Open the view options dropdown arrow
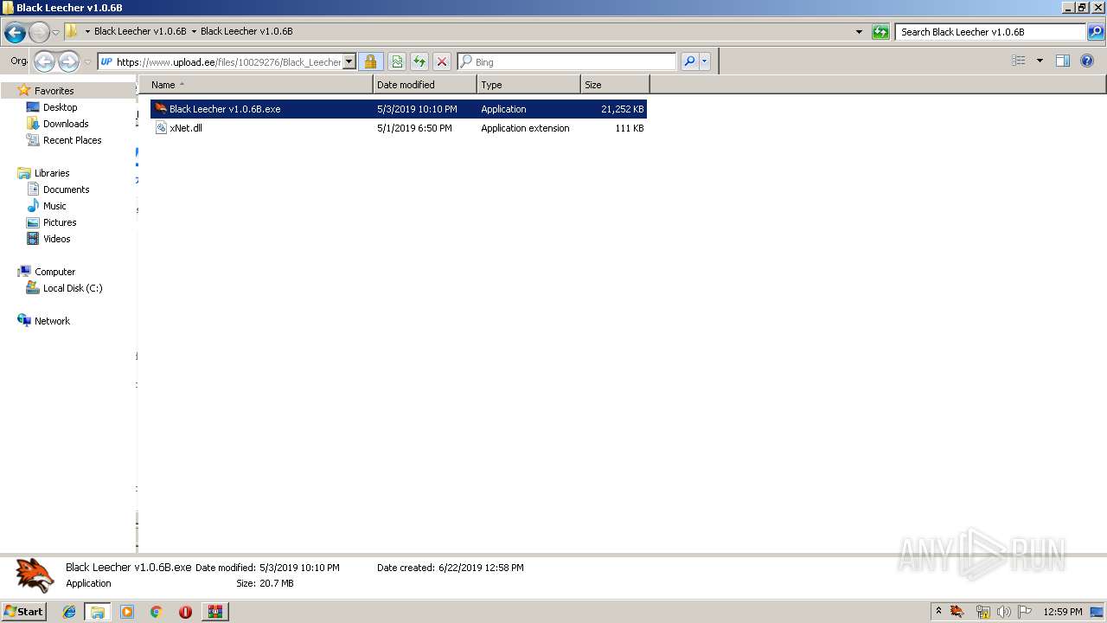 (x=1040, y=61)
